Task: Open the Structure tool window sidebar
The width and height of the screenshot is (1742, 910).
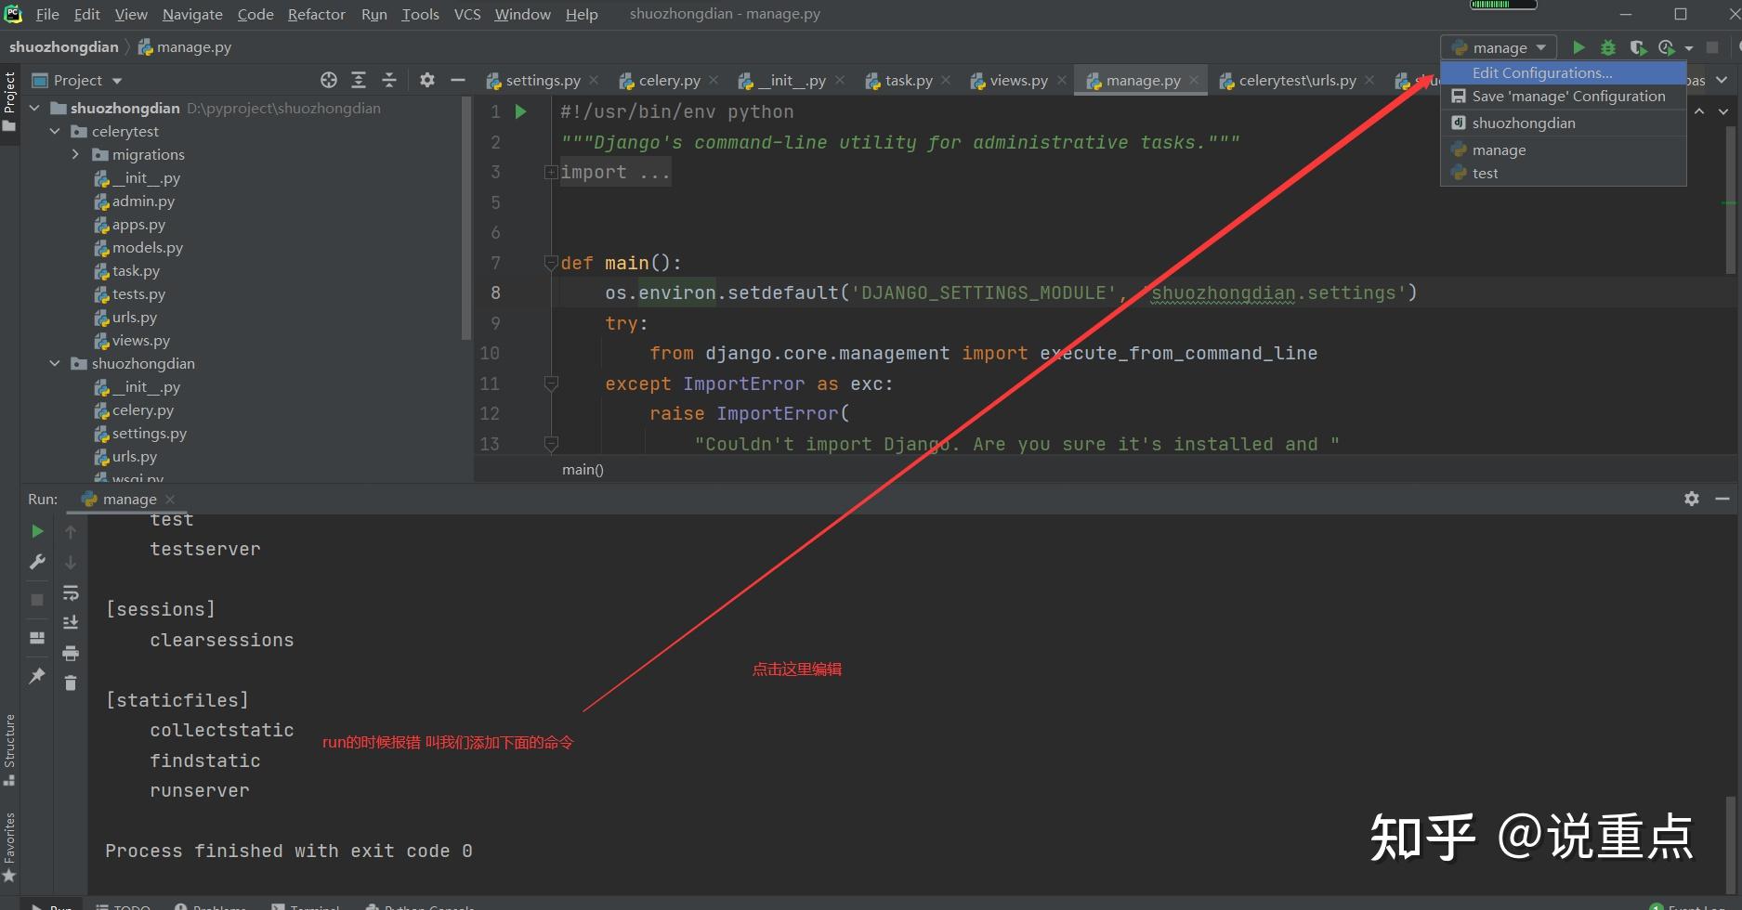Action: pyautogui.click(x=9, y=749)
